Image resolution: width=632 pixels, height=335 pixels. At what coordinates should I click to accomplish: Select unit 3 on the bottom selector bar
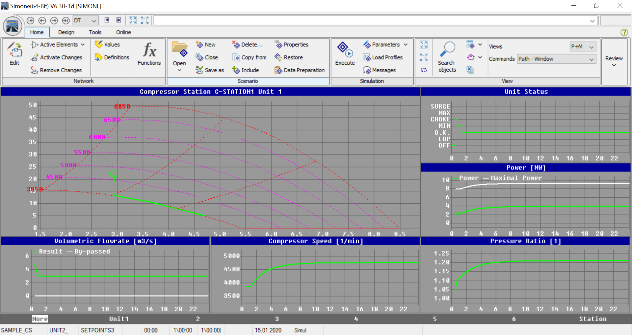click(x=277, y=319)
